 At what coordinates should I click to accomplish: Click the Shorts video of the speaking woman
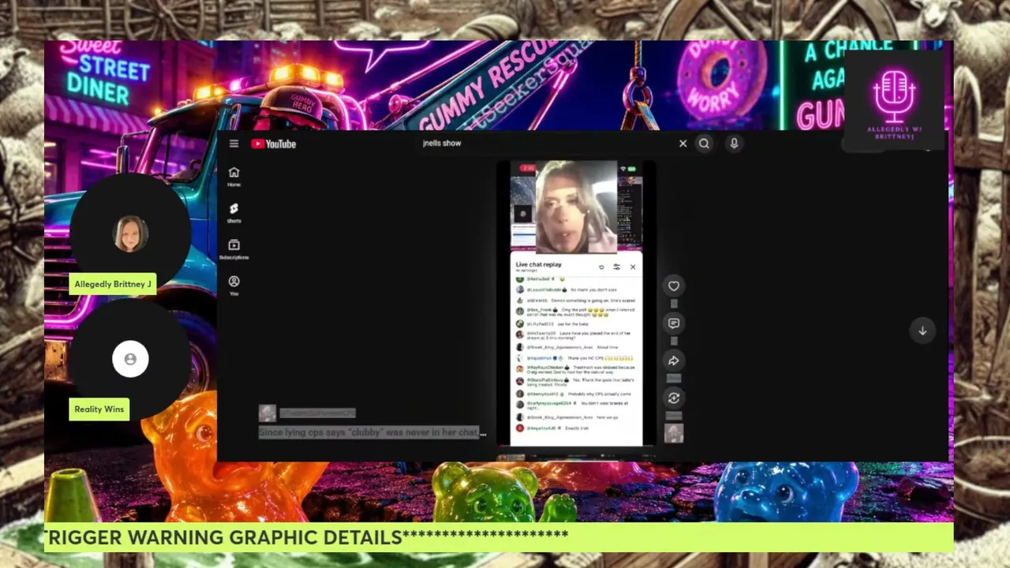576,207
